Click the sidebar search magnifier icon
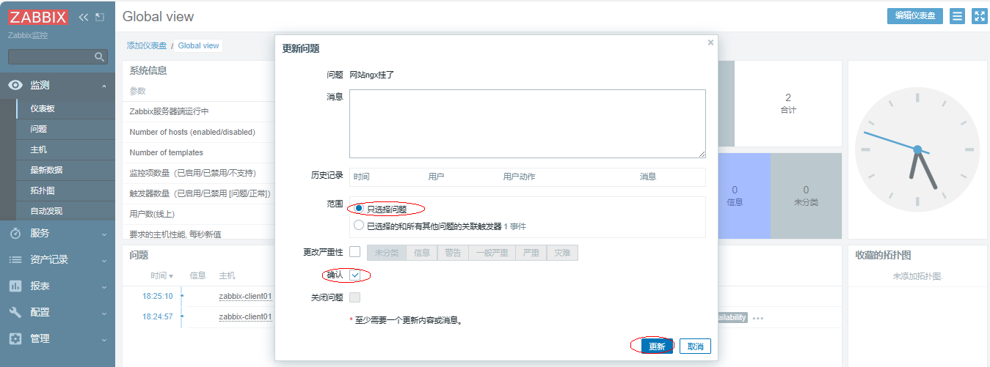This screenshot has width=990, height=367. pyautogui.click(x=100, y=56)
